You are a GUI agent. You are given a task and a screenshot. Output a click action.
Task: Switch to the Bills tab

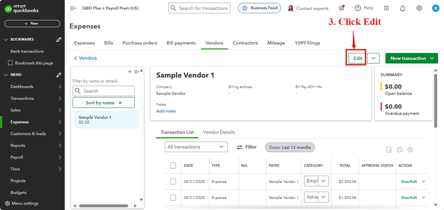[x=109, y=43]
